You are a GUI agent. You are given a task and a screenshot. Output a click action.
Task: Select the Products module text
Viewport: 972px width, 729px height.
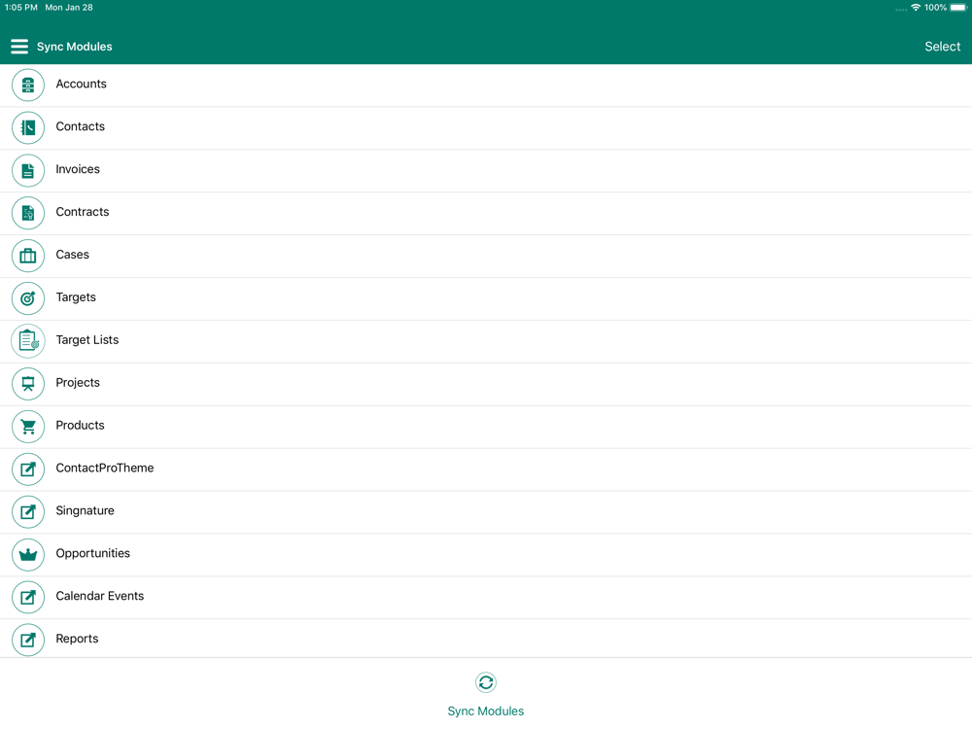[x=80, y=426]
